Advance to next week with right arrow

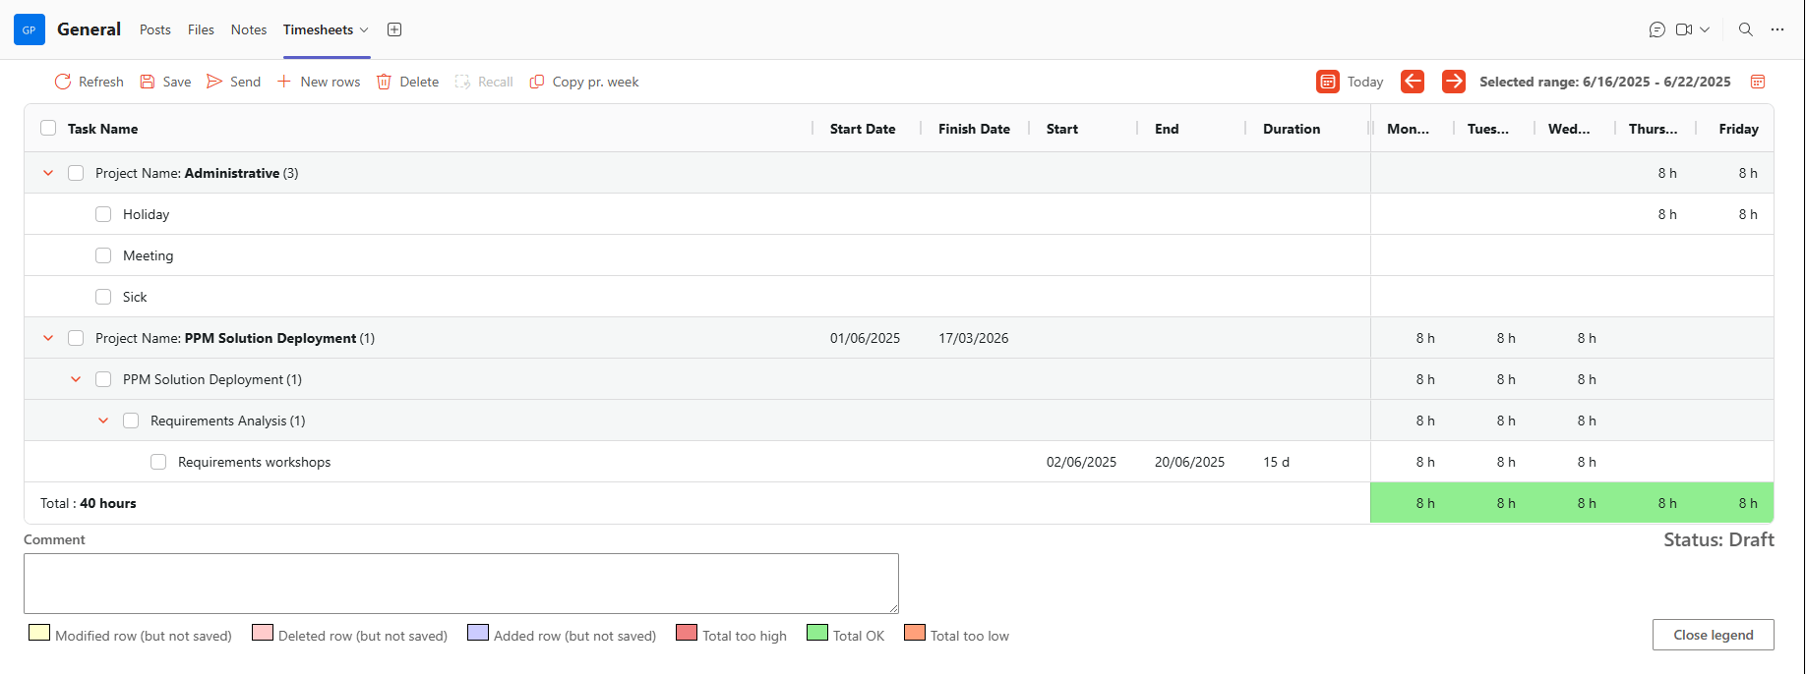1453,82
